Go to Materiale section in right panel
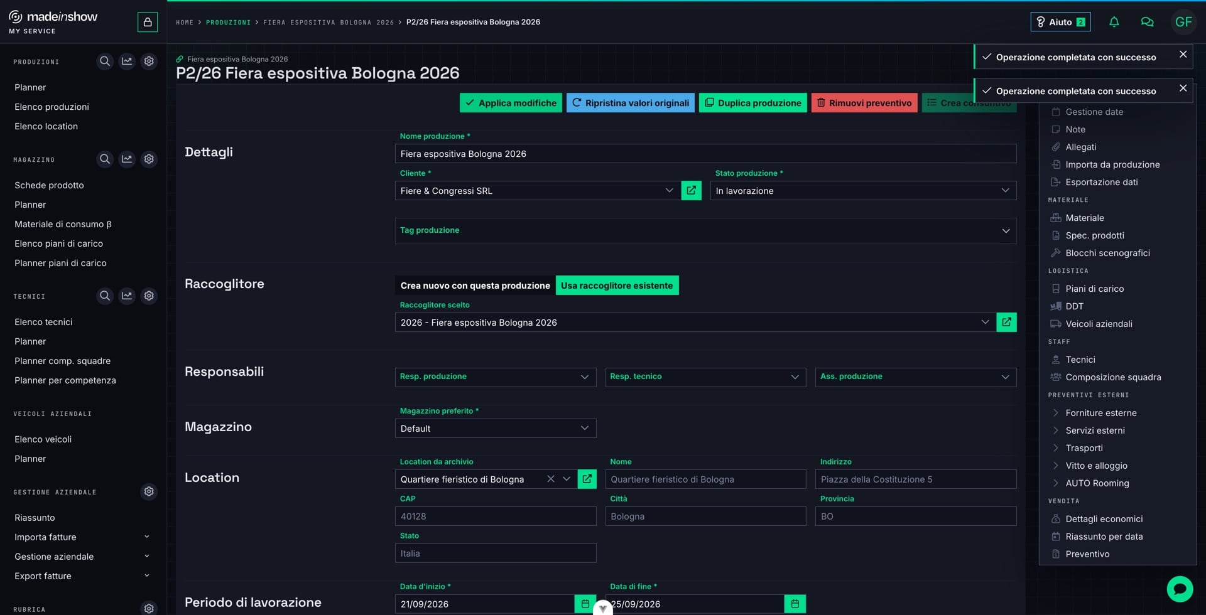Viewport: 1206px width, 615px height. (1084, 218)
